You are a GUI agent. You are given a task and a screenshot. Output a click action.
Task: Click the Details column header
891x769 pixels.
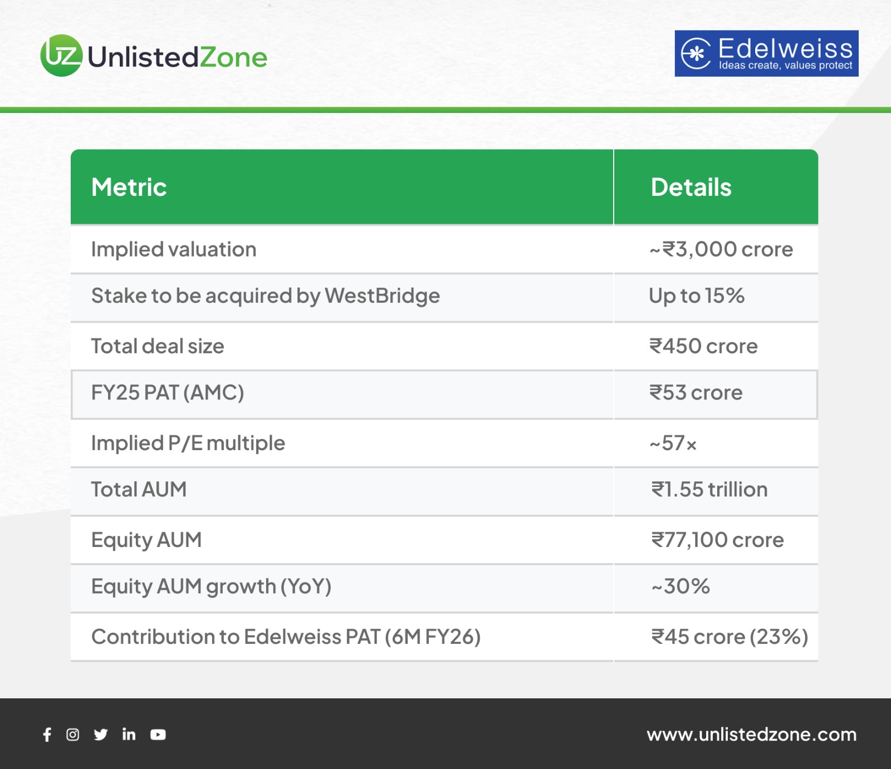coord(691,187)
